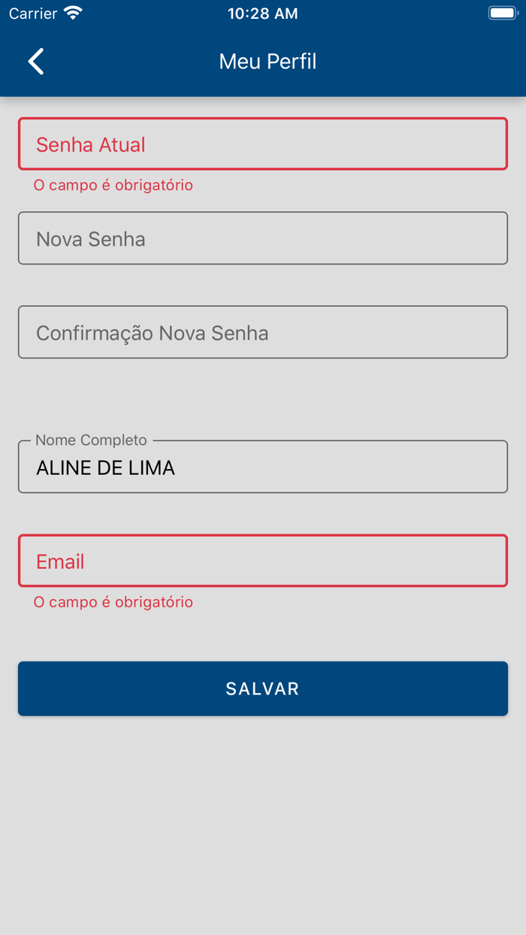526x935 pixels.
Task: Click the error message below Senha Atual
Action: (x=113, y=185)
